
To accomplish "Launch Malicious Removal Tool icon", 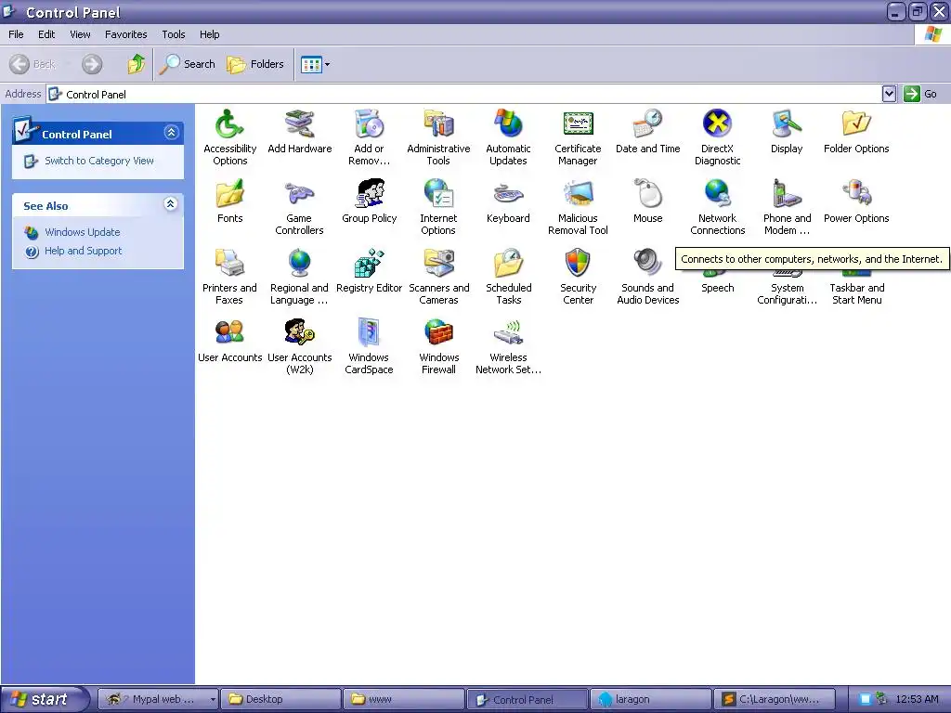I will click(x=578, y=194).
